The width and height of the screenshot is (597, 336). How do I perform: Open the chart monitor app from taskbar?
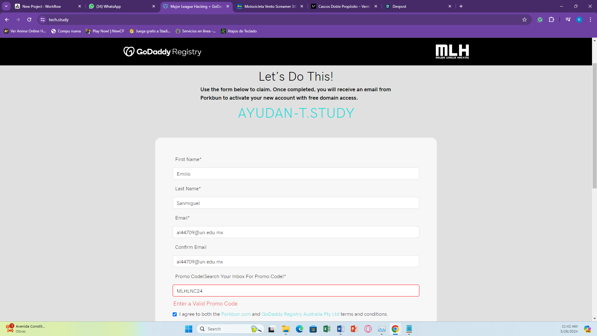tap(382, 329)
